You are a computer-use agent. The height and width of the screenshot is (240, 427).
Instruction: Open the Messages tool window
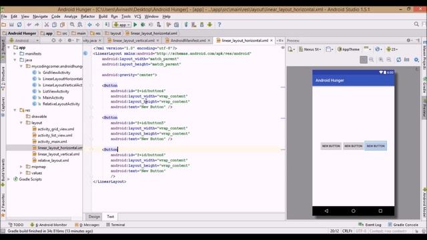coord(87,225)
